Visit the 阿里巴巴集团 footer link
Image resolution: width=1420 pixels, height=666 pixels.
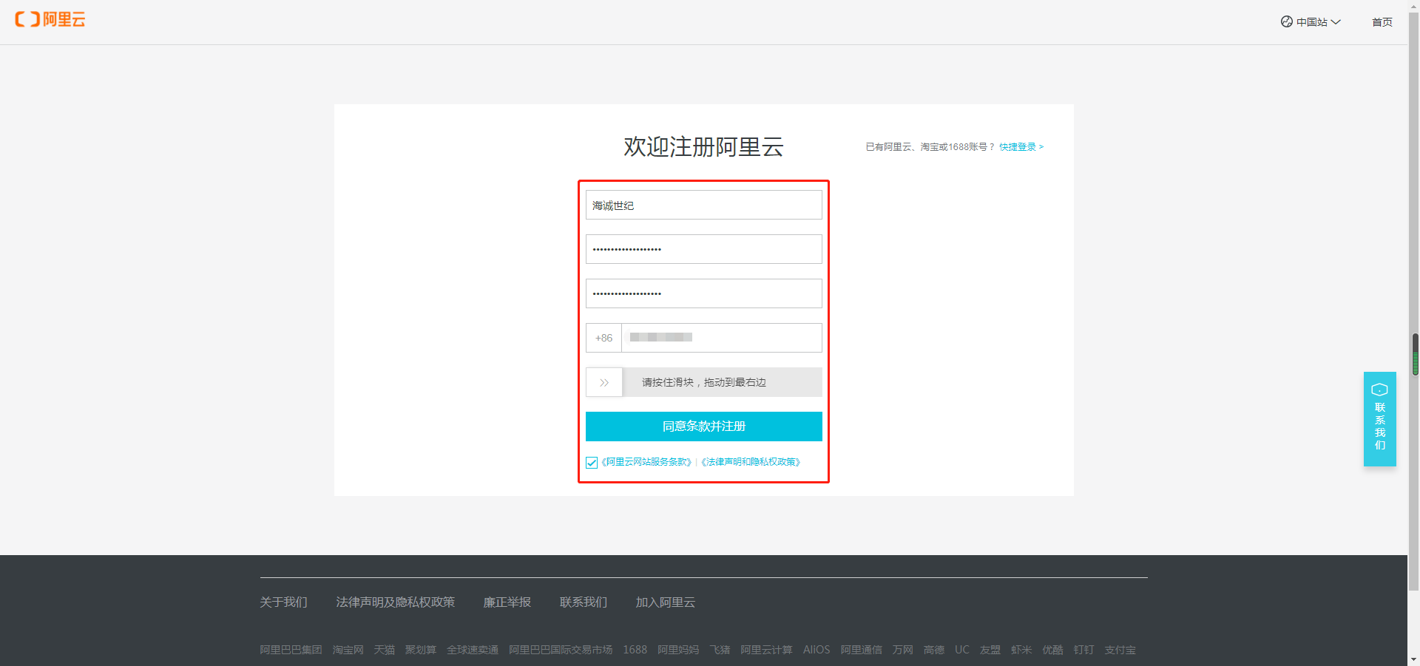[291, 650]
